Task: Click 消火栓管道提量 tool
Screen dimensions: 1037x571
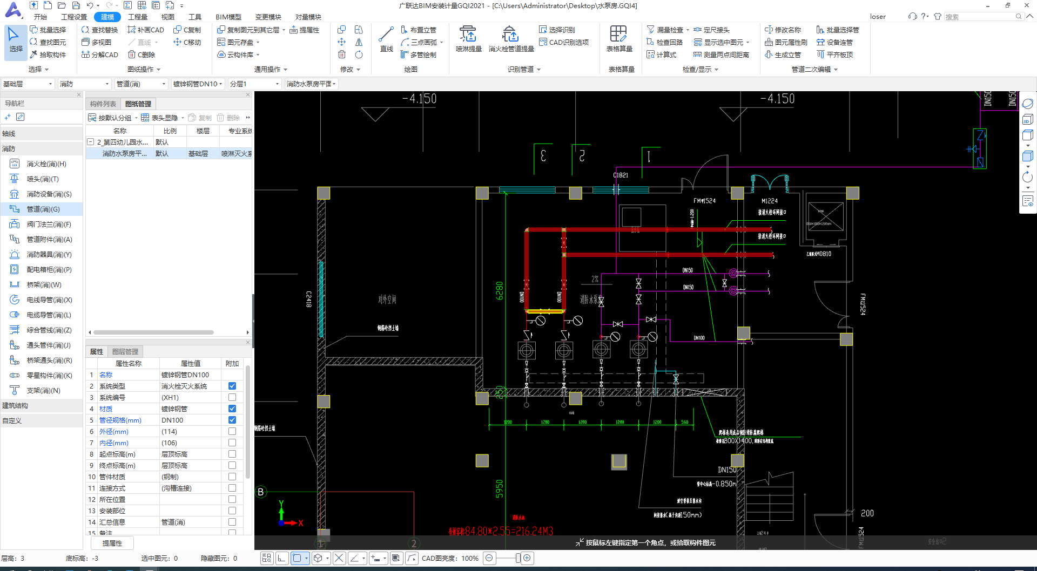Action: (511, 39)
